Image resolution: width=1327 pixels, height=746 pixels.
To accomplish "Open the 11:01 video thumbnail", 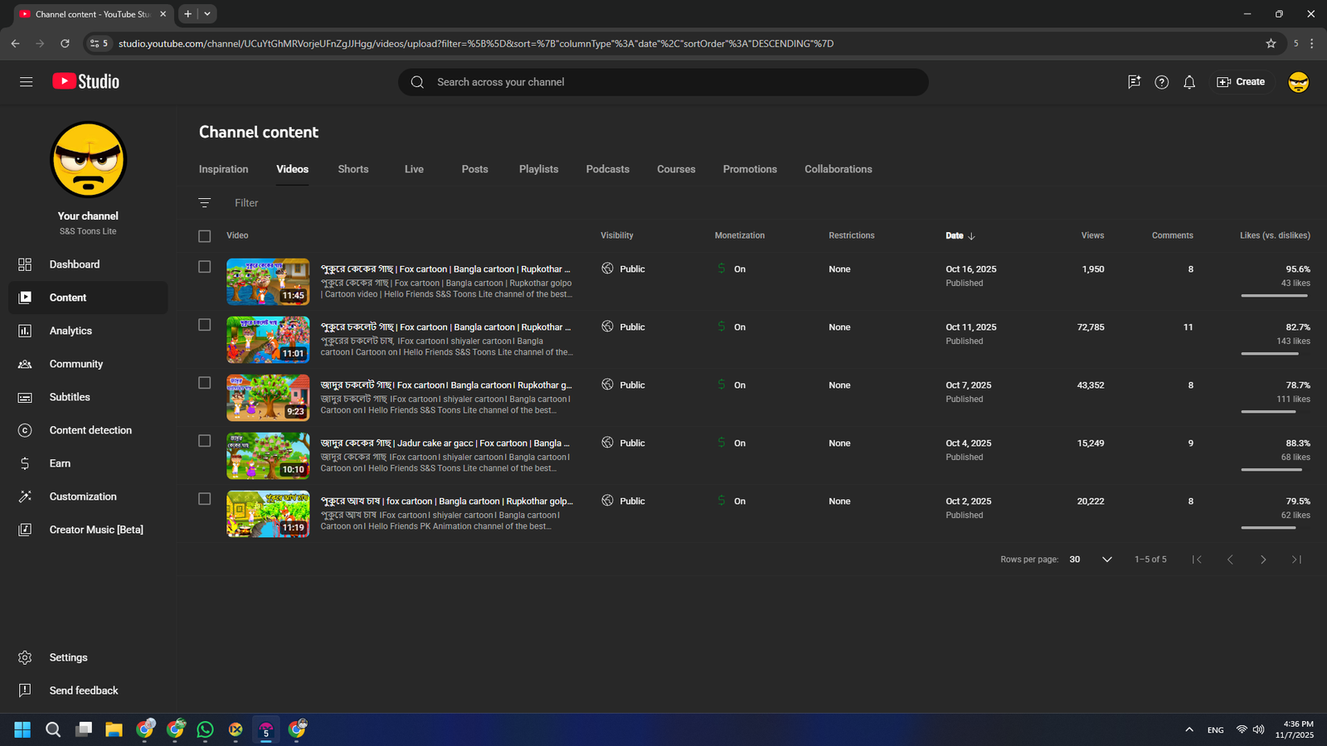I will coord(268,340).
